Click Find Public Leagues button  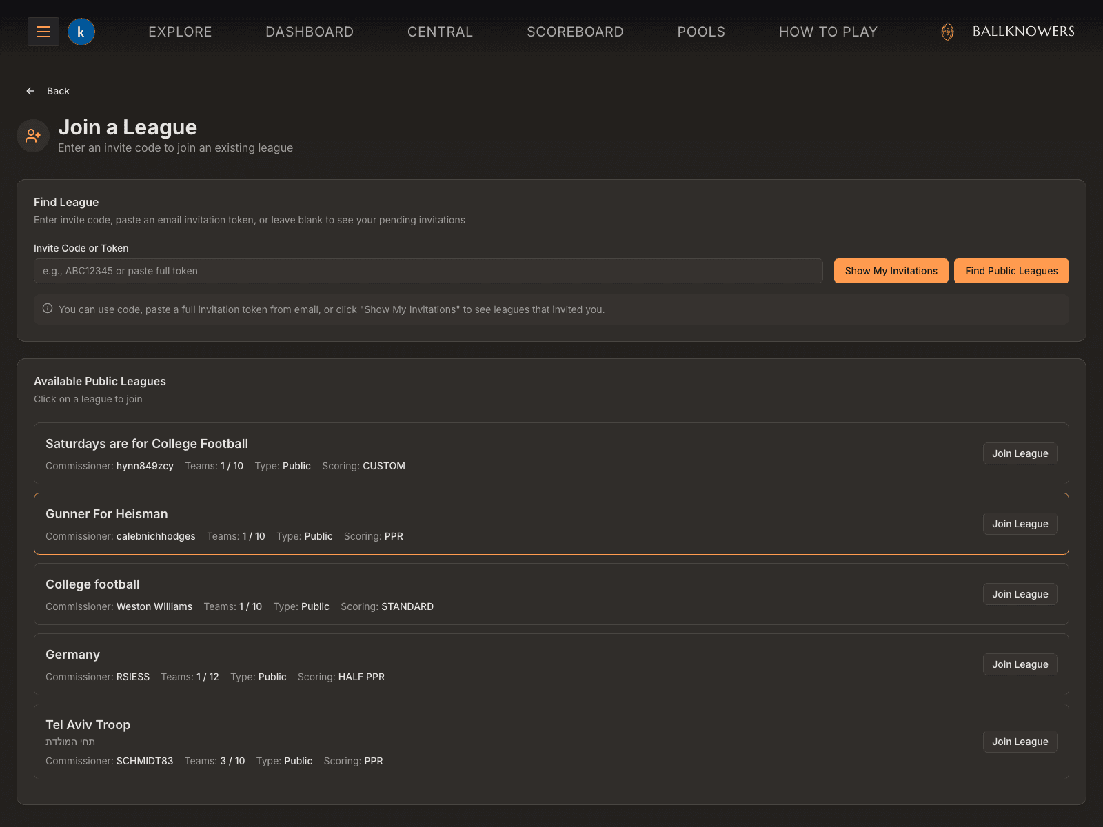click(x=1011, y=271)
